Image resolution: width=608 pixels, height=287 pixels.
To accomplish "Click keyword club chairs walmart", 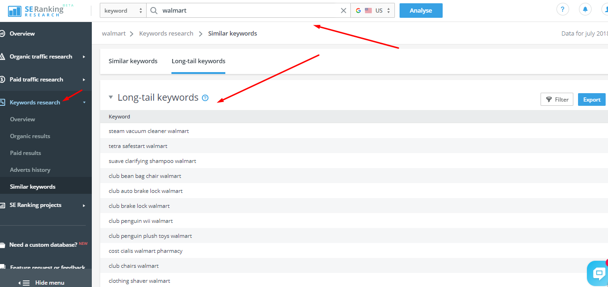I will (x=133, y=266).
